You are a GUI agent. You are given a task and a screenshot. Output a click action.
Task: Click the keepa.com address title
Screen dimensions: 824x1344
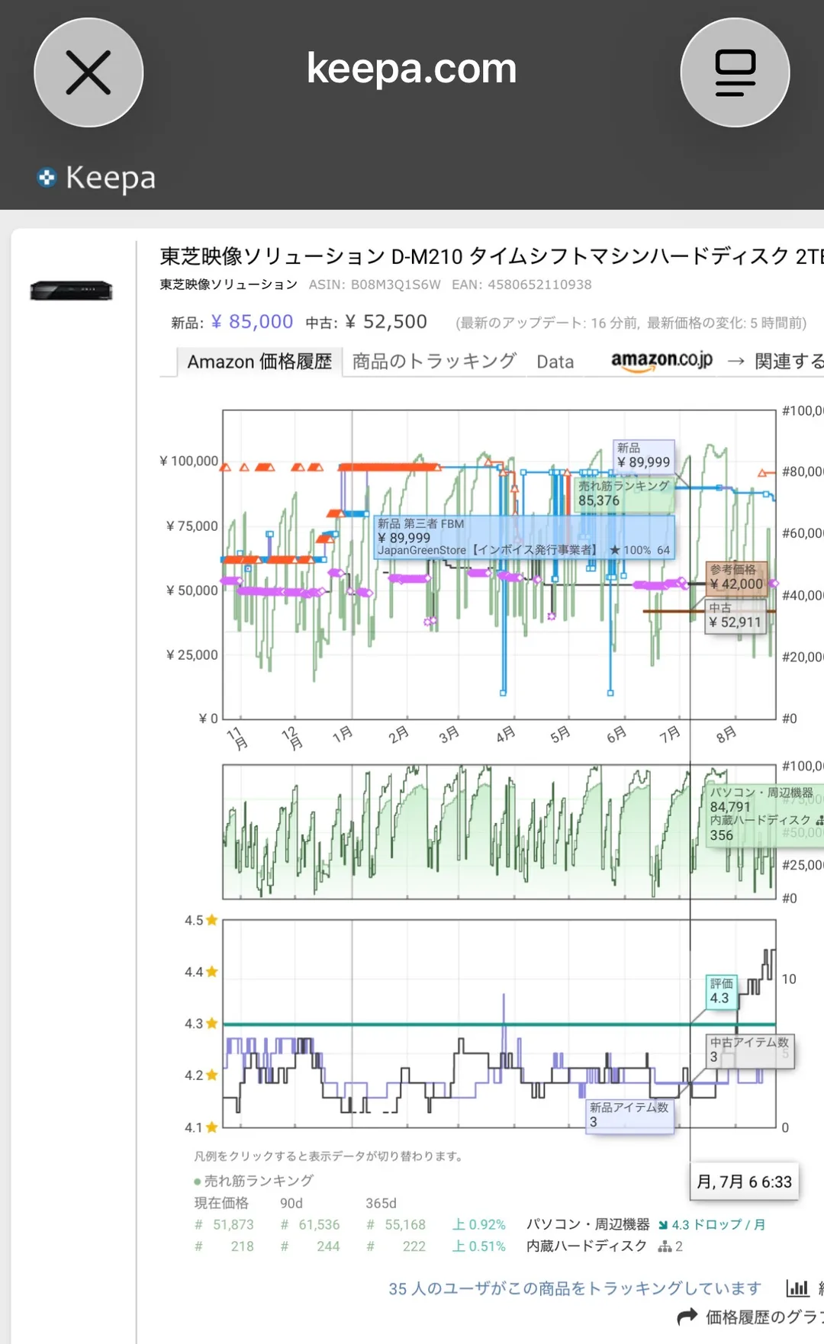412,69
